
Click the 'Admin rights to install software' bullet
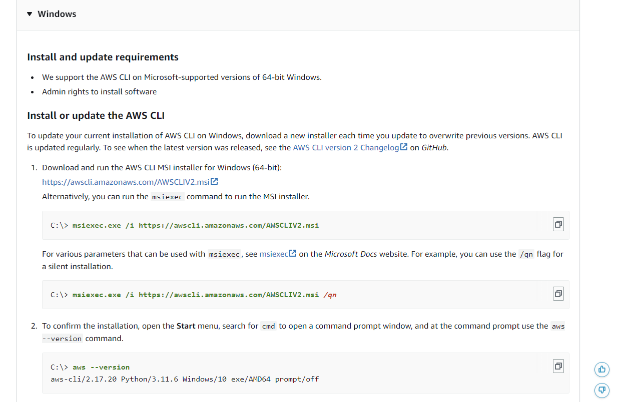(99, 92)
